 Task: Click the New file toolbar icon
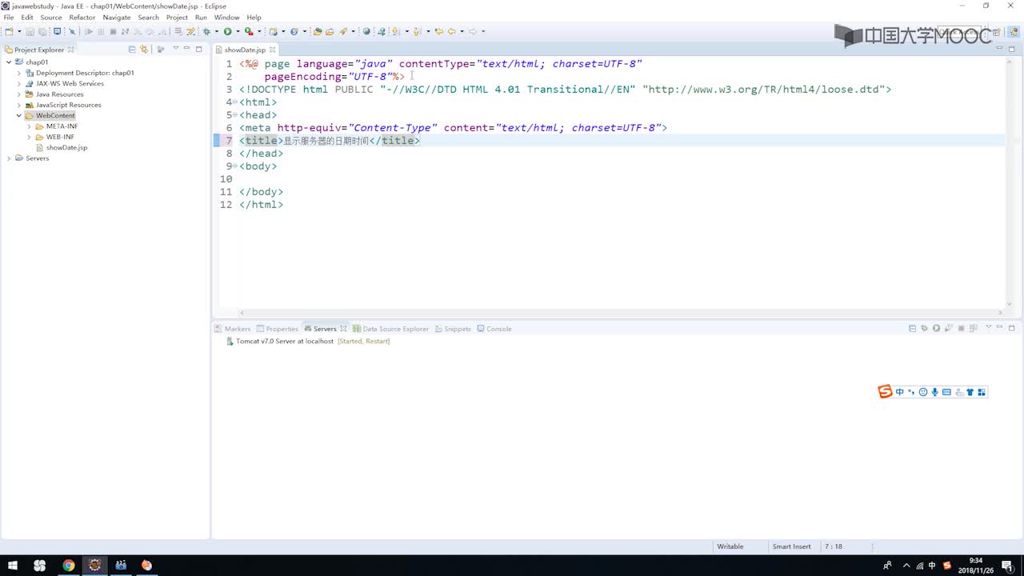click(x=9, y=31)
